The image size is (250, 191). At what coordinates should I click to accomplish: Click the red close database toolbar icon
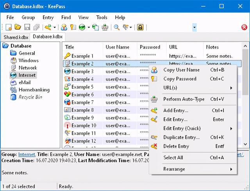point(244,27)
